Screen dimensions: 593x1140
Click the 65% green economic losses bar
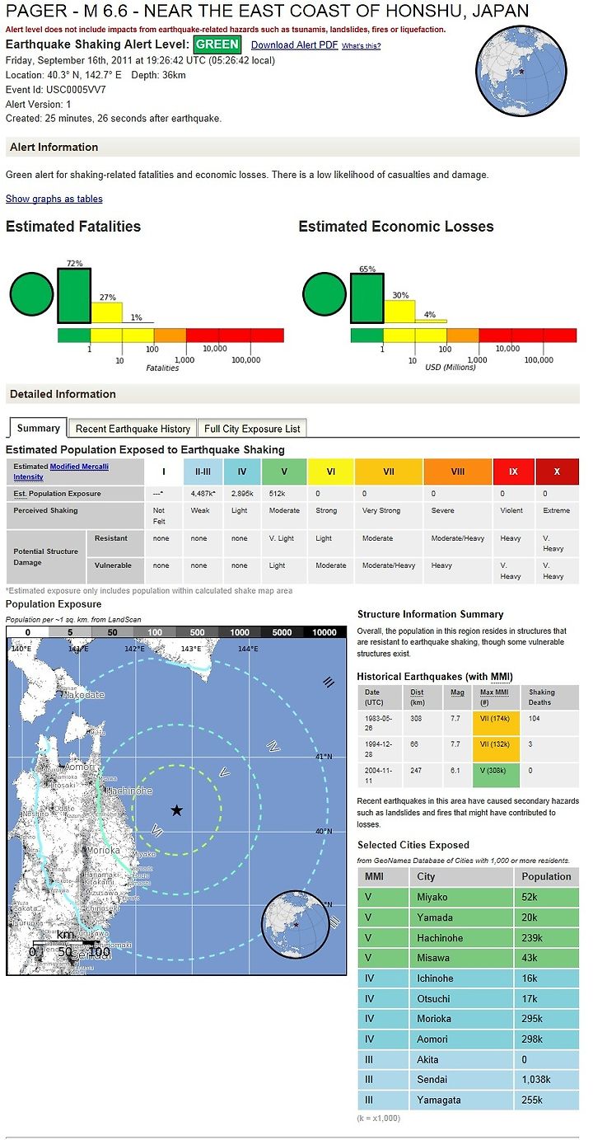pyautogui.click(x=367, y=298)
